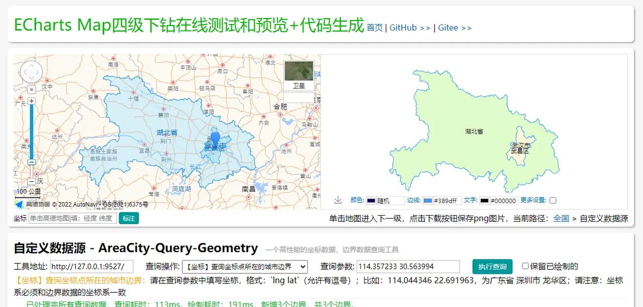Viewport: 643px width, 307px height.
Task: Click the locate dot icon below the compass
Action: point(31,89)
